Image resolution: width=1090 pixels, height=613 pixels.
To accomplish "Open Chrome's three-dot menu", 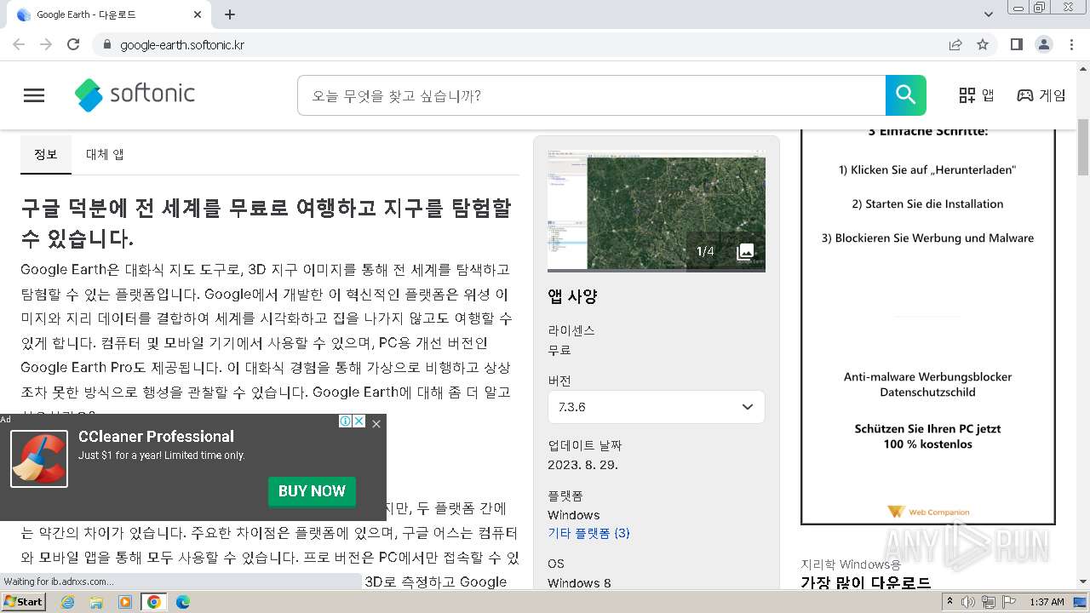I will coord(1072,44).
